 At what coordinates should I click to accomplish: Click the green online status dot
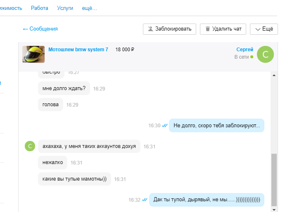[252, 57]
